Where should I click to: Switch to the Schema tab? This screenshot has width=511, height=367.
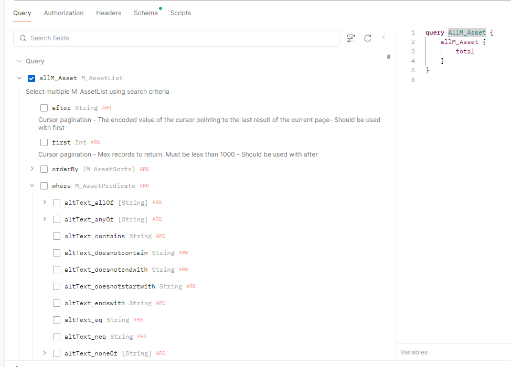tap(145, 13)
